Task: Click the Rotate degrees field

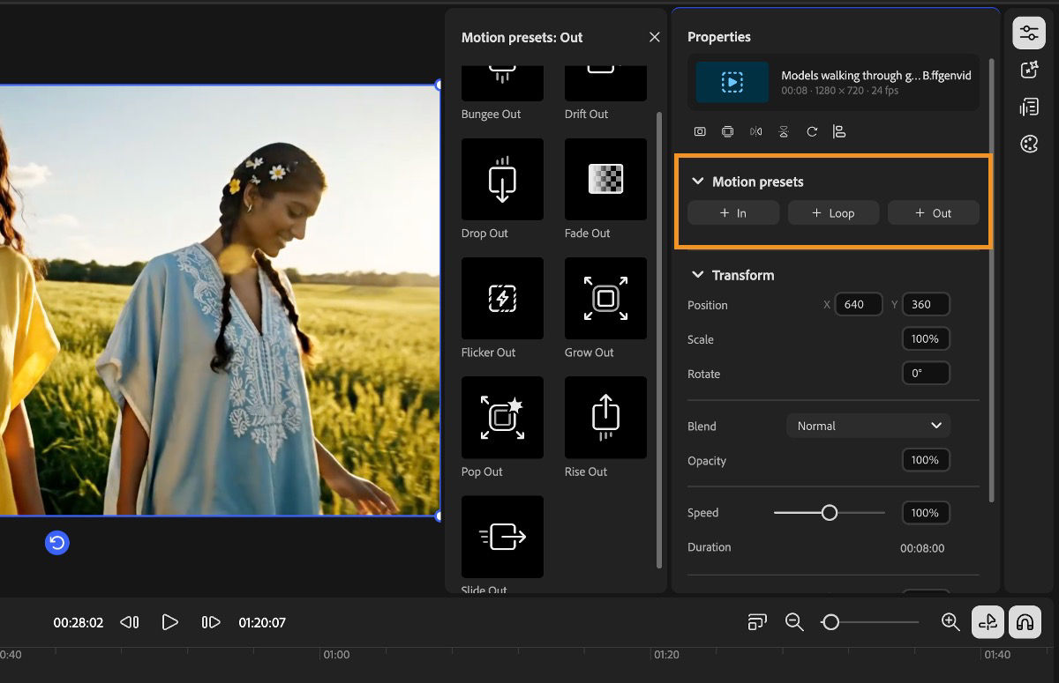Action: [926, 373]
